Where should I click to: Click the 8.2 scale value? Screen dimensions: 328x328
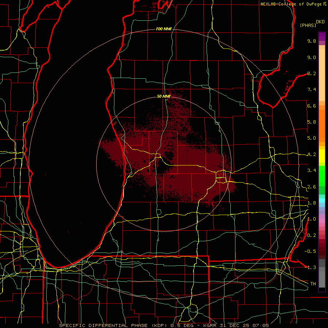(312, 73)
